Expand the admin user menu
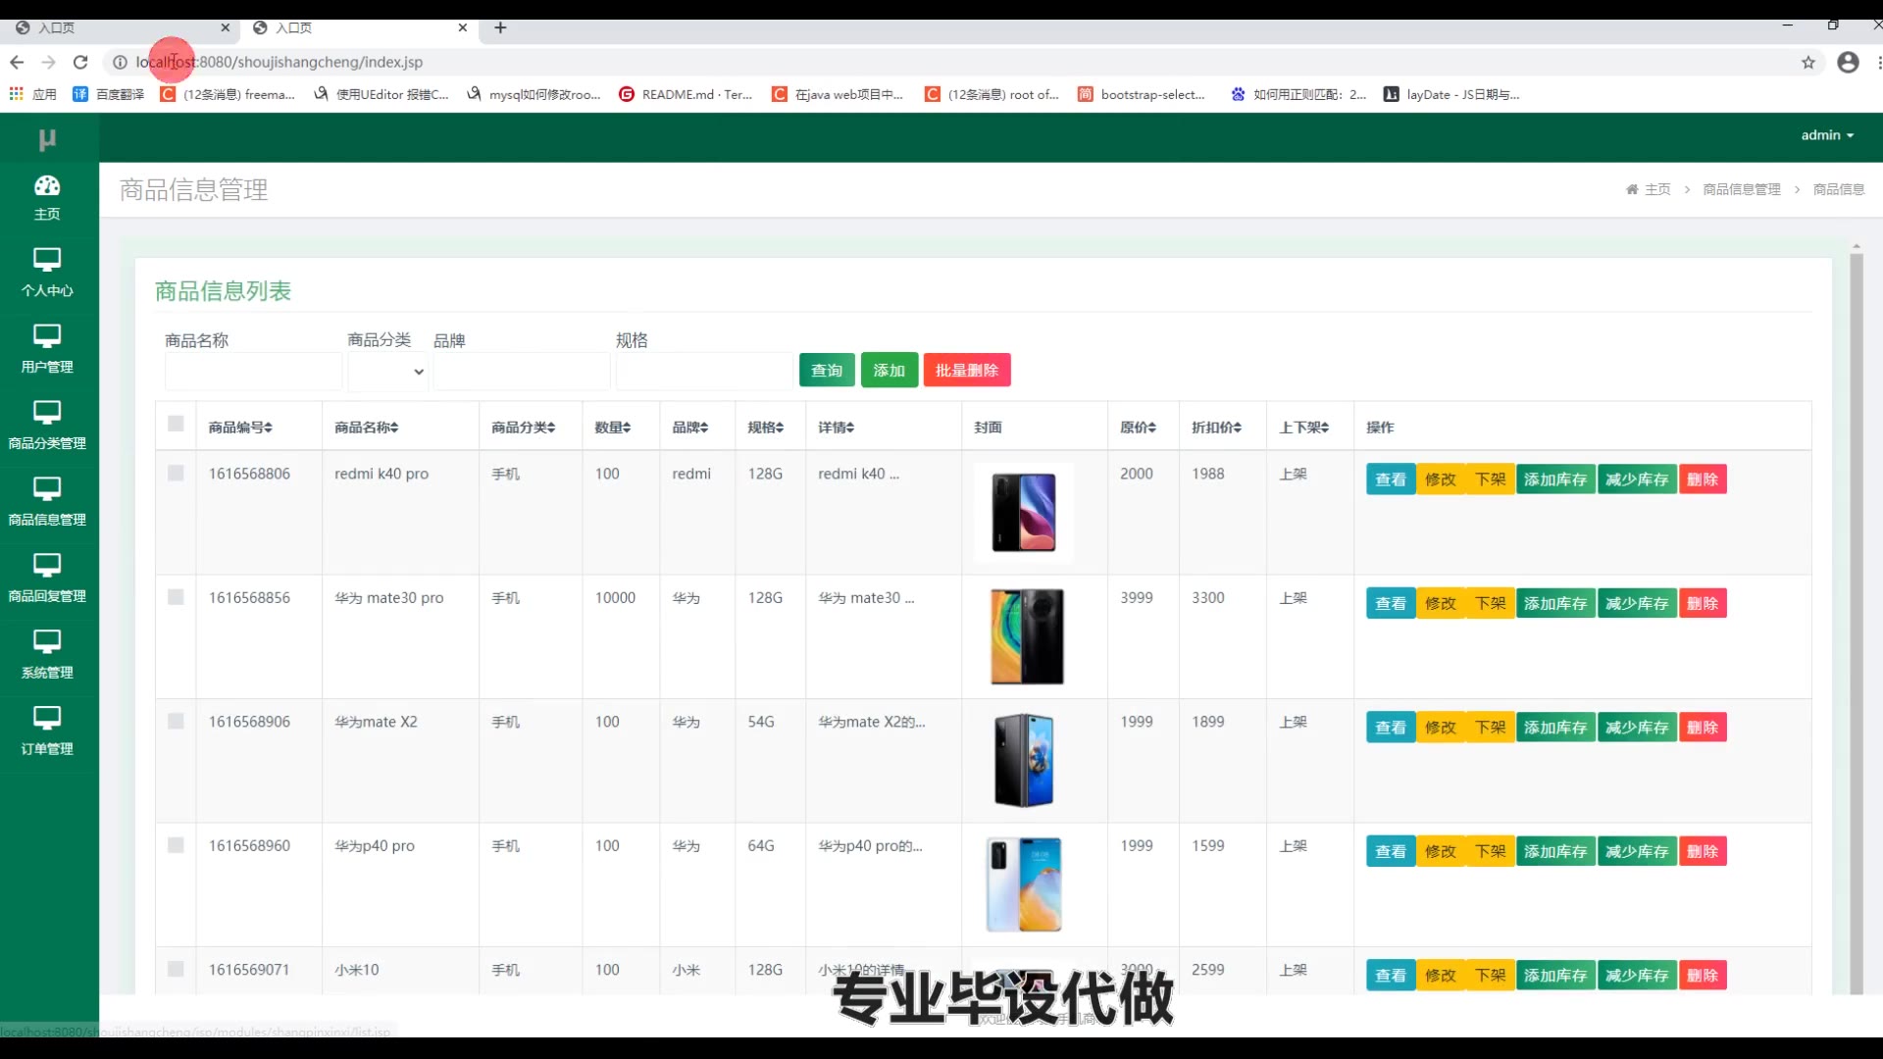Image resolution: width=1883 pixels, height=1059 pixels. [x=1826, y=135]
